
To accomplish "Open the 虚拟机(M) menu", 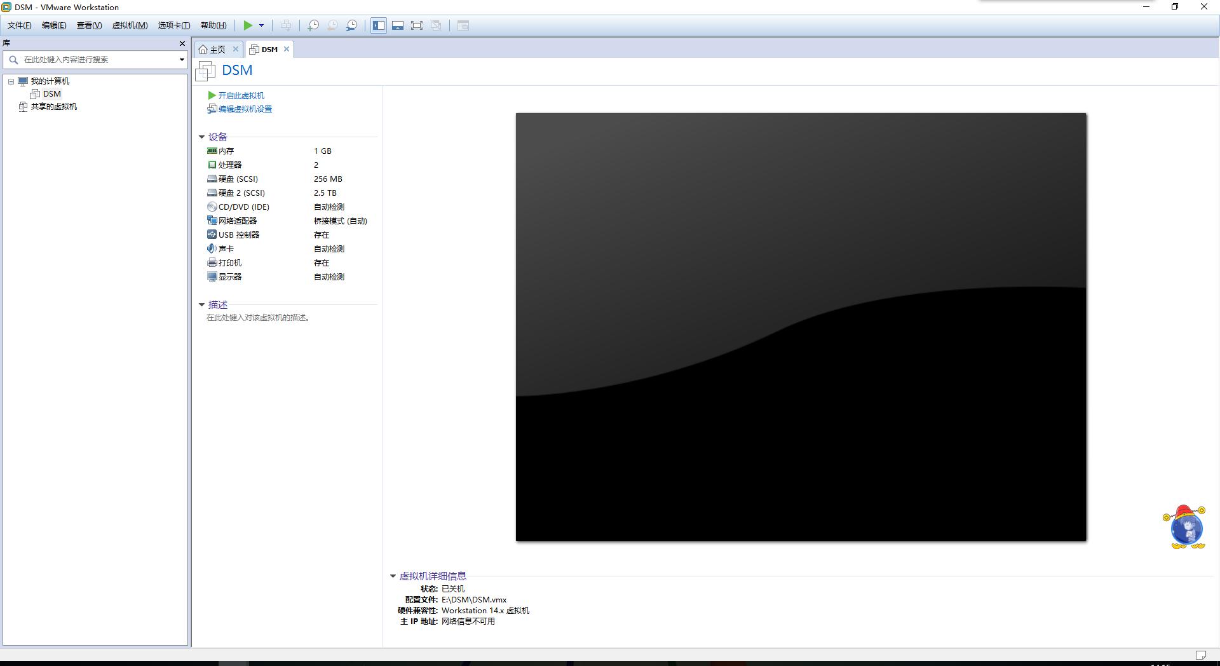I will (130, 25).
